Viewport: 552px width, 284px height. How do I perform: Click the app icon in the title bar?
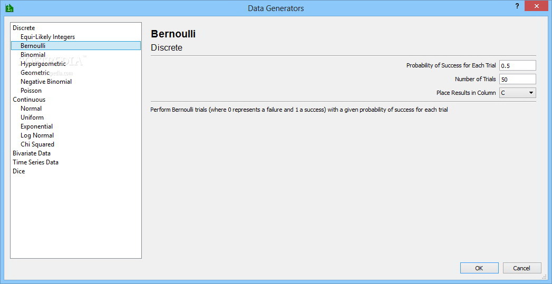9,8
